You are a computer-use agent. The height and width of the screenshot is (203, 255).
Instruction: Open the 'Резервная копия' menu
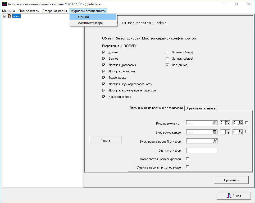54,11
